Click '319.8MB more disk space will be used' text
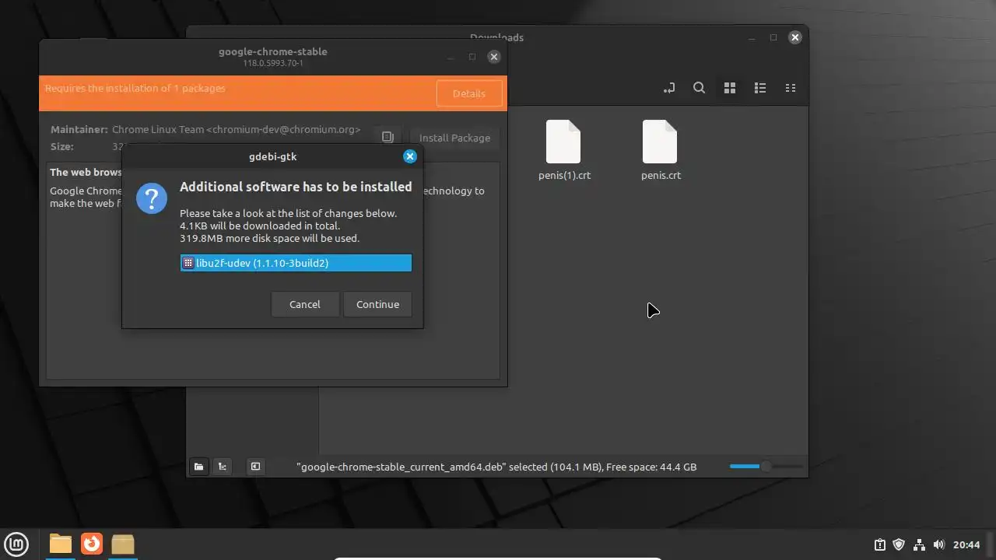Image resolution: width=996 pixels, height=560 pixels. (269, 238)
